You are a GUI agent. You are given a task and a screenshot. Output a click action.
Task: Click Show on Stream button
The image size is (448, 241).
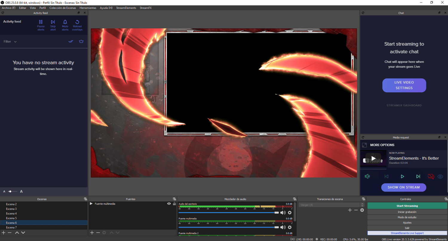404,187
